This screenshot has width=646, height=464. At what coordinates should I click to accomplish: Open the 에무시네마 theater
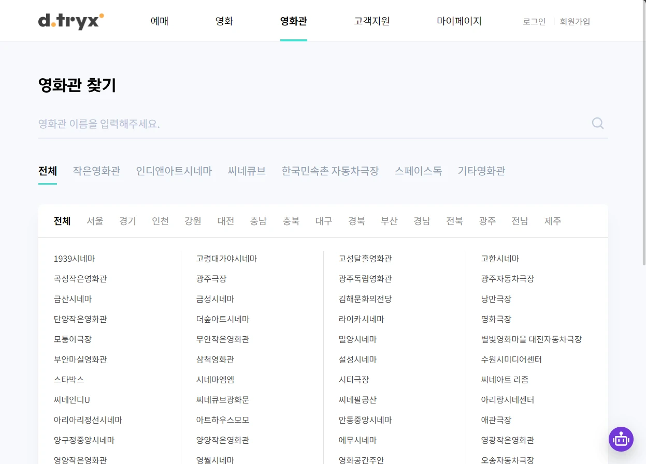coord(357,440)
